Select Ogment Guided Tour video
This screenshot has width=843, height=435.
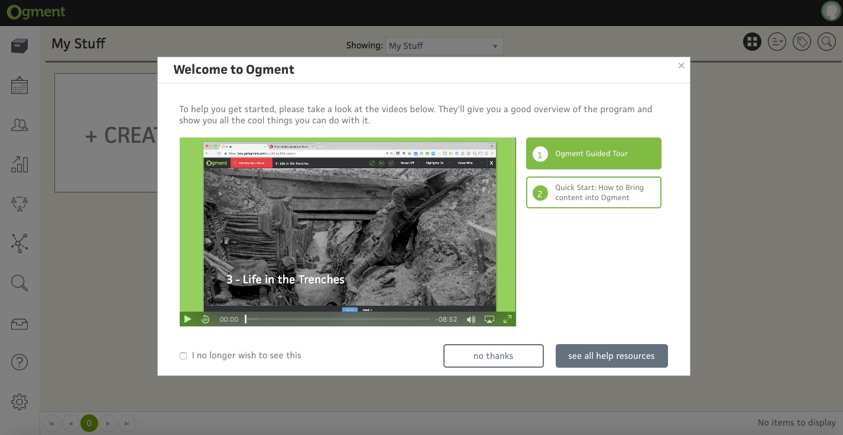tap(594, 153)
